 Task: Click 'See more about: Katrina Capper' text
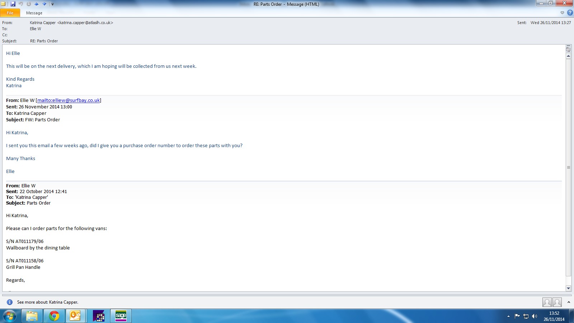tap(48, 302)
